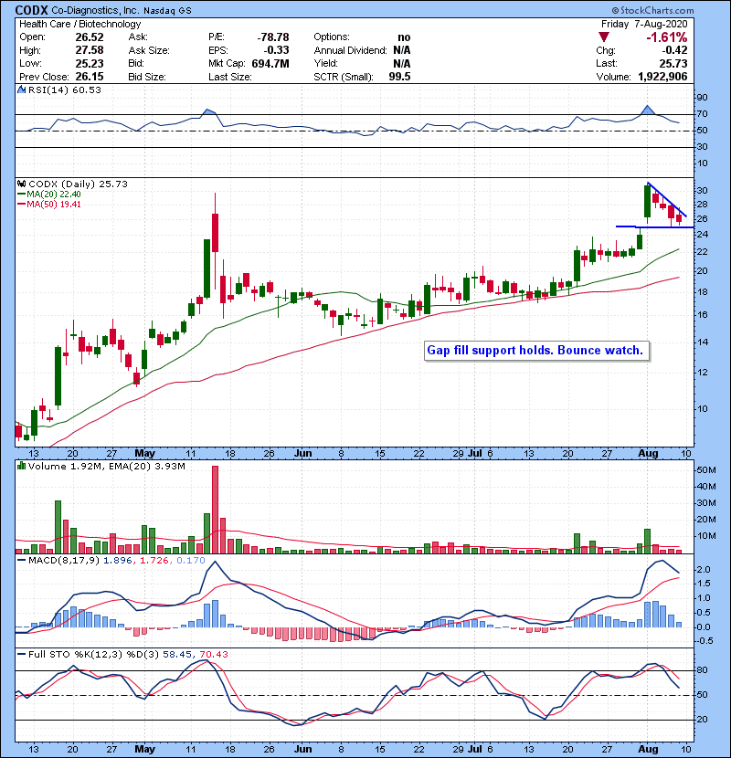Click the blue descending trendline on August candles

tap(667, 199)
